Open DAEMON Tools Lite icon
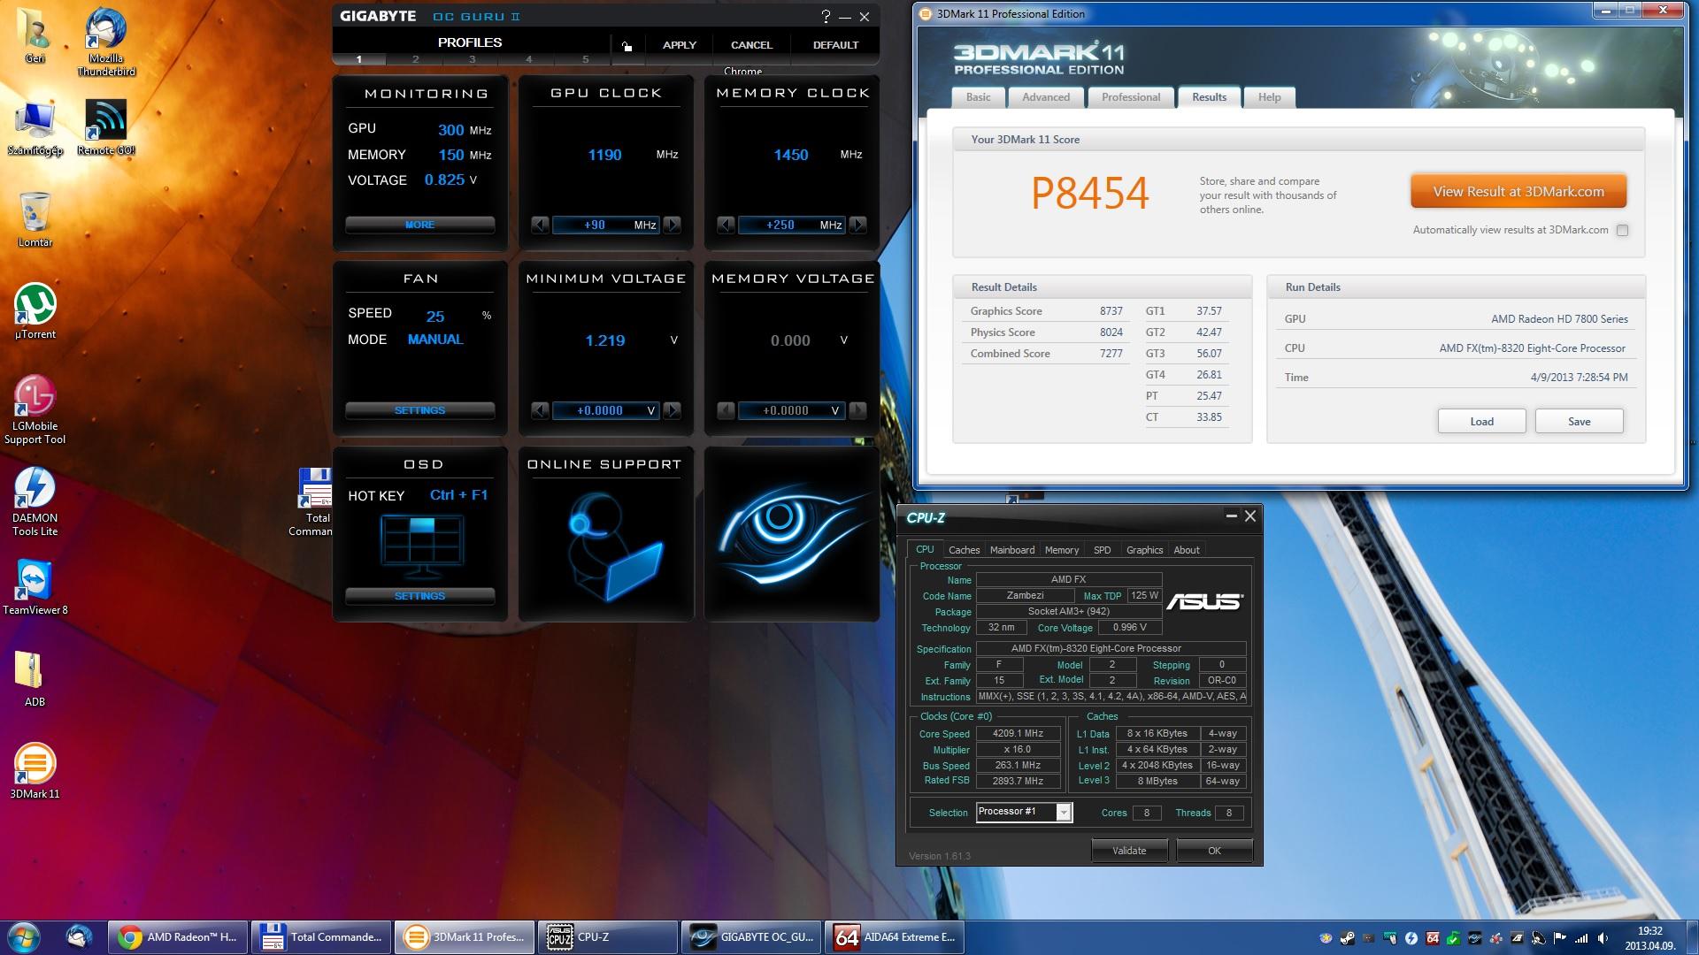This screenshot has width=1699, height=955. click(35, 501)
